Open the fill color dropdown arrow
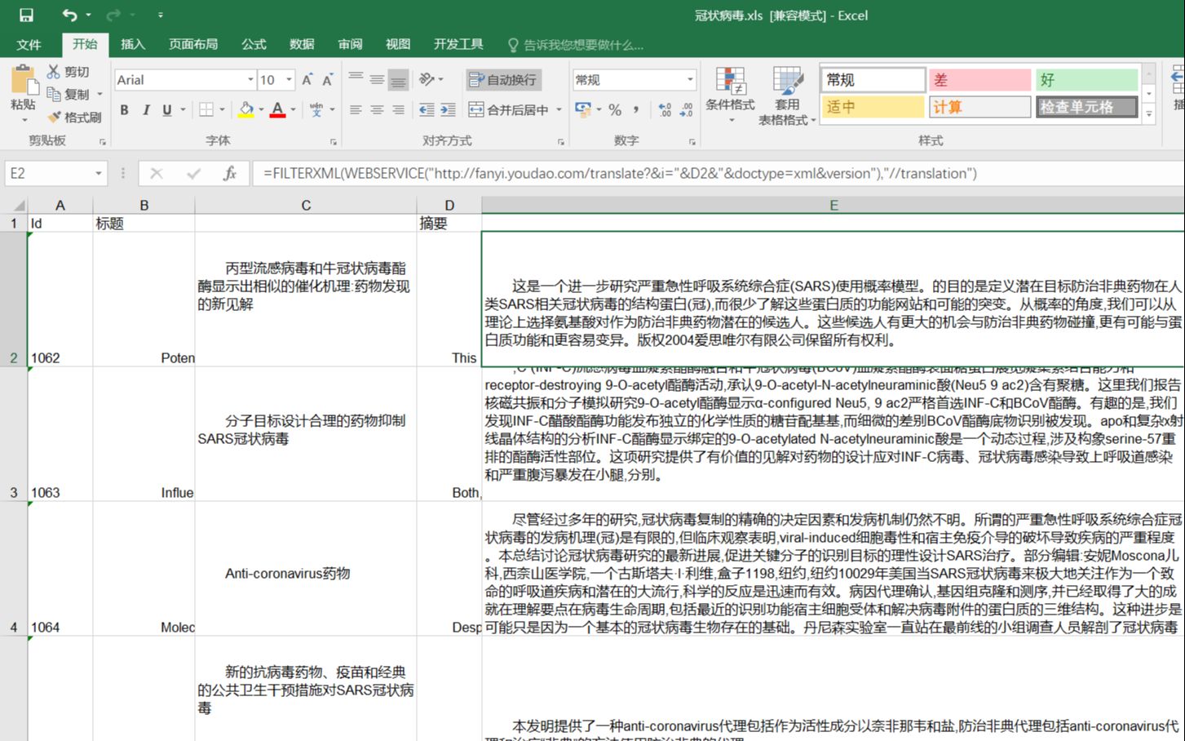Viewport: 1185px width, 741px height. click(261, 109)
